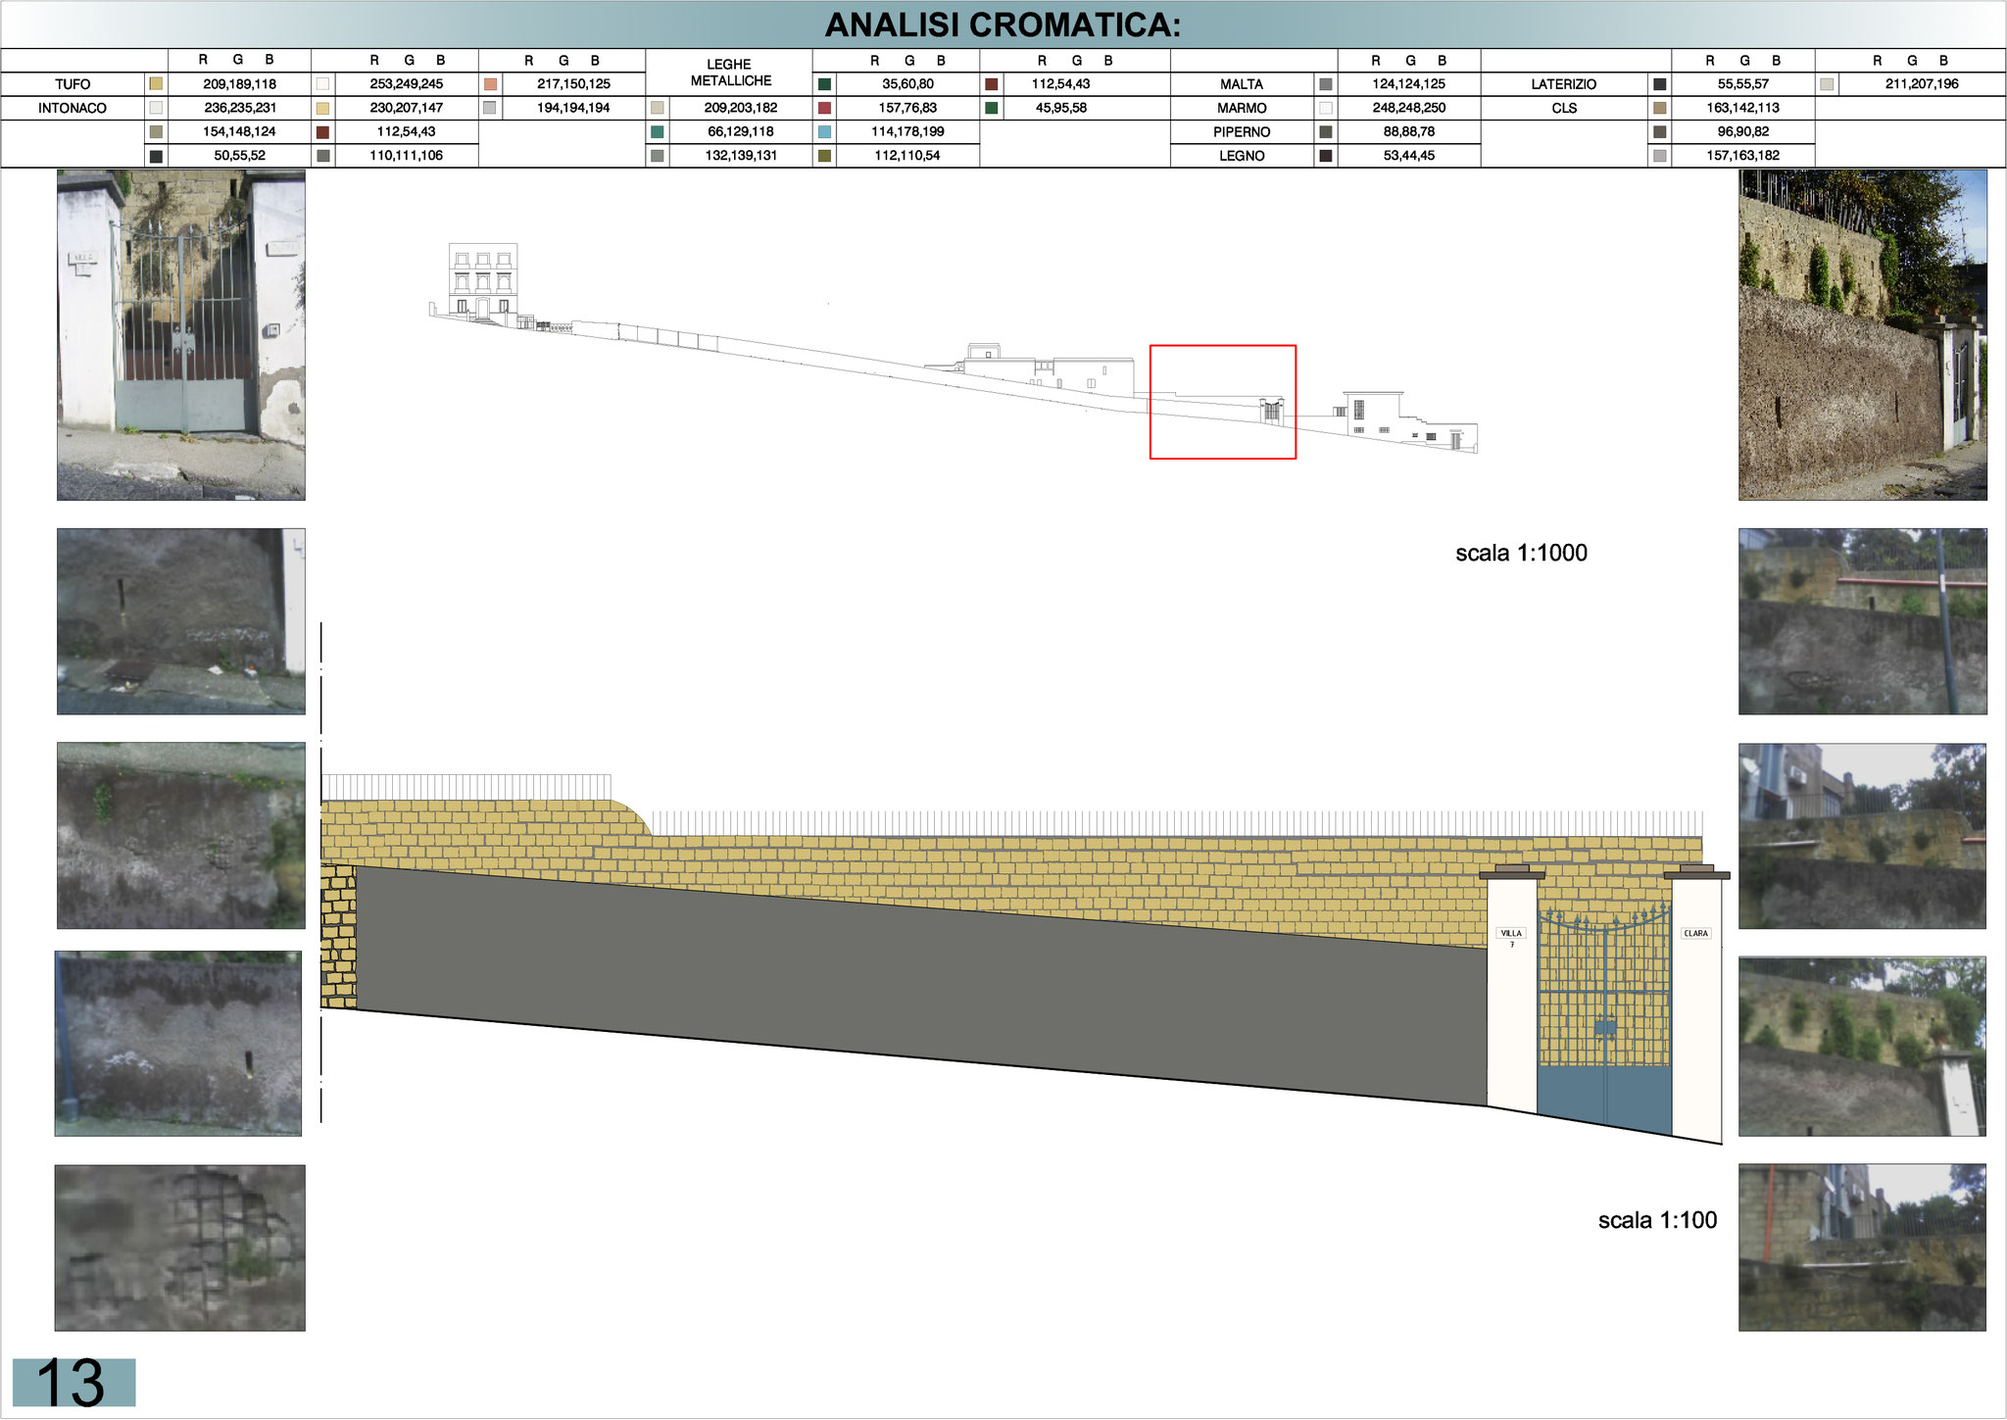Select the salmon swatch 217,150,125
Screen dimensions: 2007x1420
coord(490,84)
